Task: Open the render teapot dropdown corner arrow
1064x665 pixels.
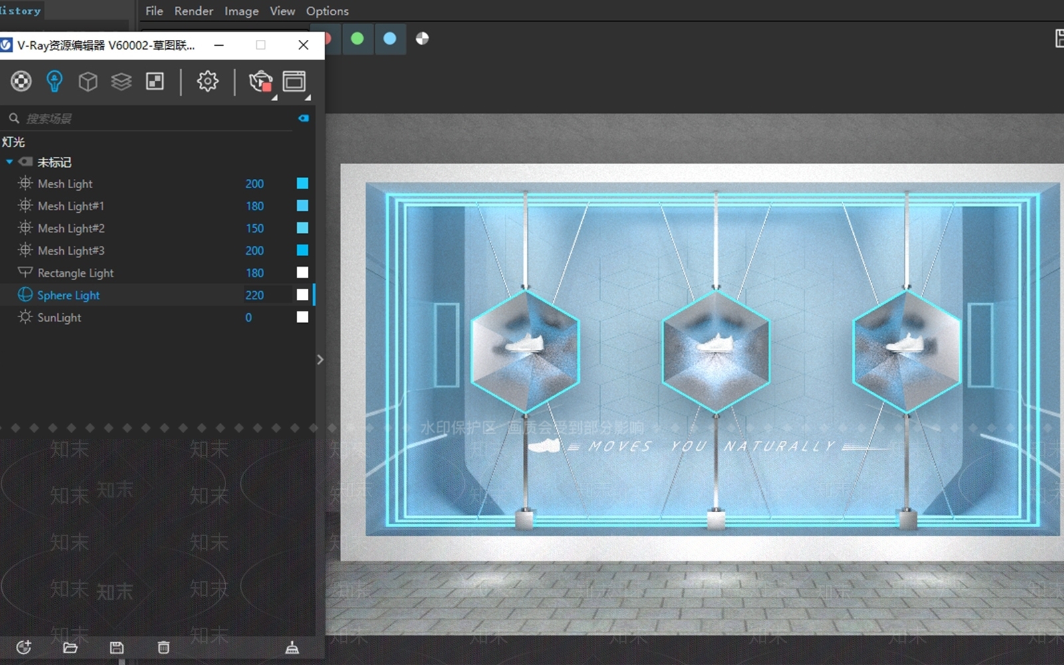Action: (x=274, y=98)
